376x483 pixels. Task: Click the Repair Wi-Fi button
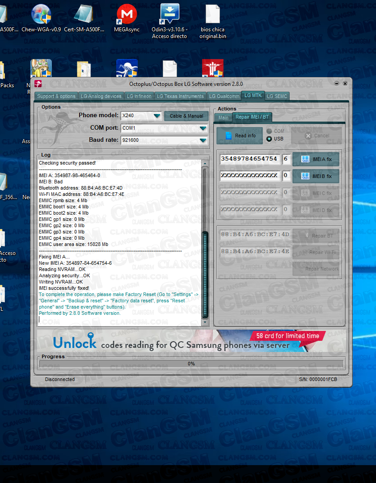pyautogui.click(x=316, y=252)
